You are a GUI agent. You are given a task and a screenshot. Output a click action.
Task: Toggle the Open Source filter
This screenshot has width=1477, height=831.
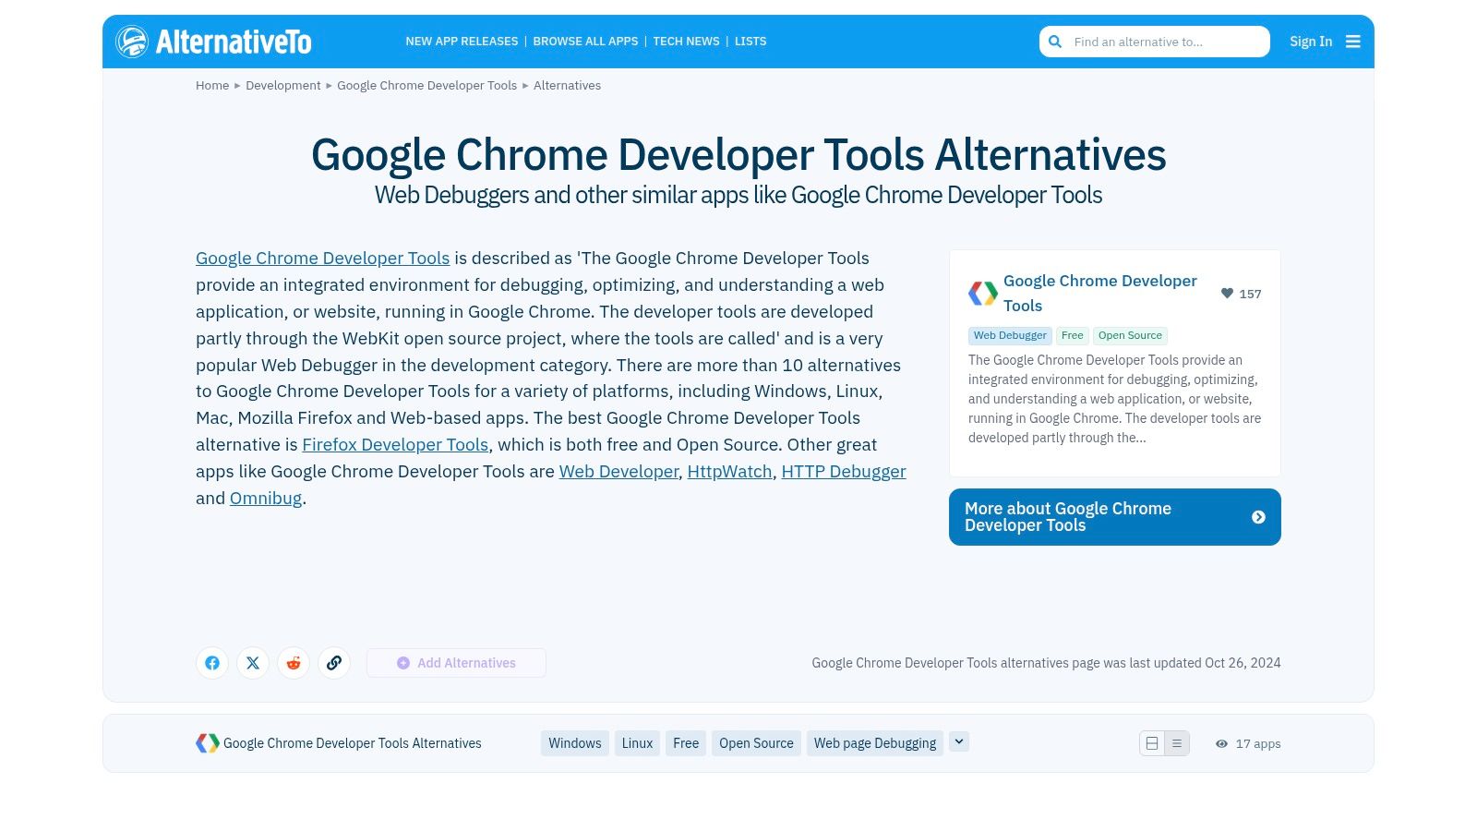tap(755, 743)
